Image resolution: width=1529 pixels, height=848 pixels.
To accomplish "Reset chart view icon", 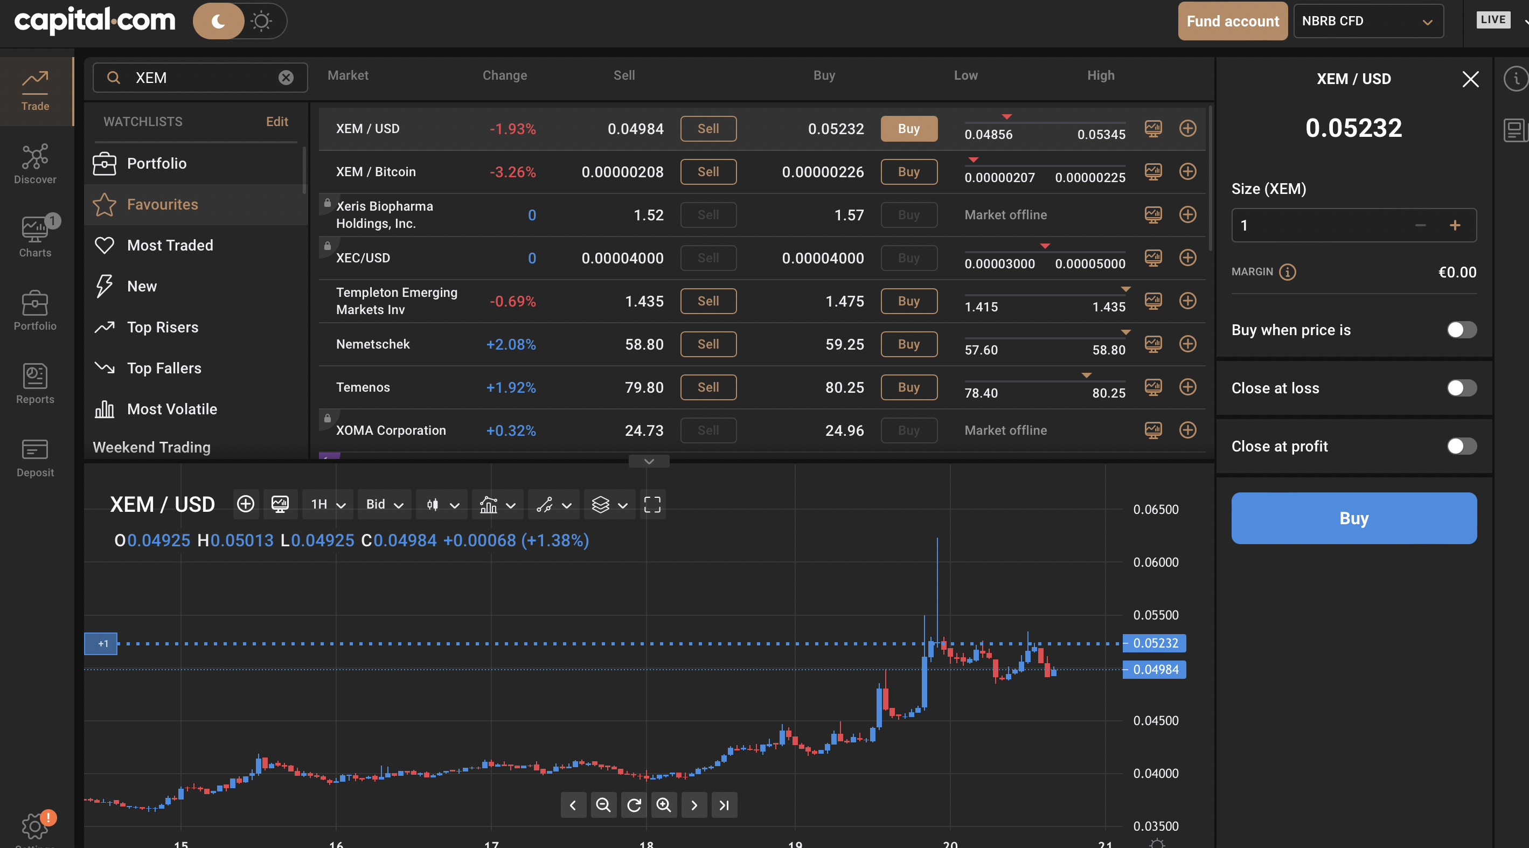I will coord(634,805).
